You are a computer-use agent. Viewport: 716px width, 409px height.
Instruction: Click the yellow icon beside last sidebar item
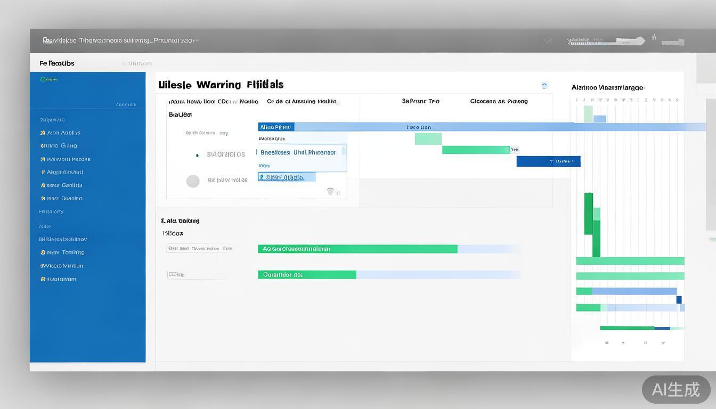(43, 279)
